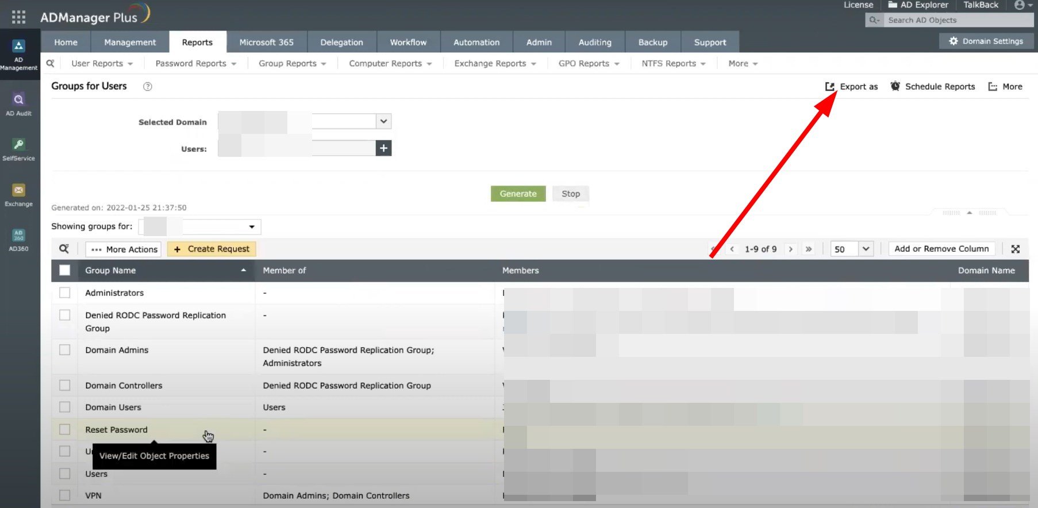Viewport: 1038px width, 508px height.
Task: Open AD Audit sidebar module
Action: pyautogui.click(x=18, y=105)
